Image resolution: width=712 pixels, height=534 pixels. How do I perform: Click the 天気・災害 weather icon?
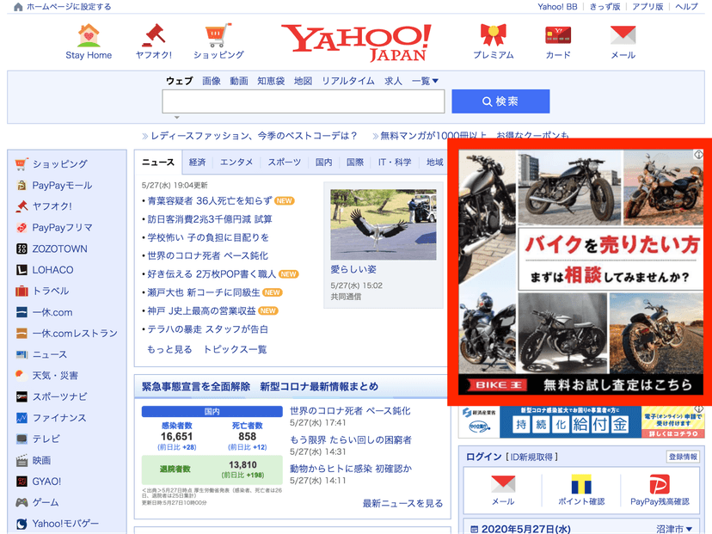tap(21, 375)
